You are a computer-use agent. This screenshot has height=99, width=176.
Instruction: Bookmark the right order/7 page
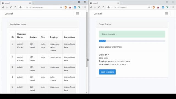(x=103, y=7)
